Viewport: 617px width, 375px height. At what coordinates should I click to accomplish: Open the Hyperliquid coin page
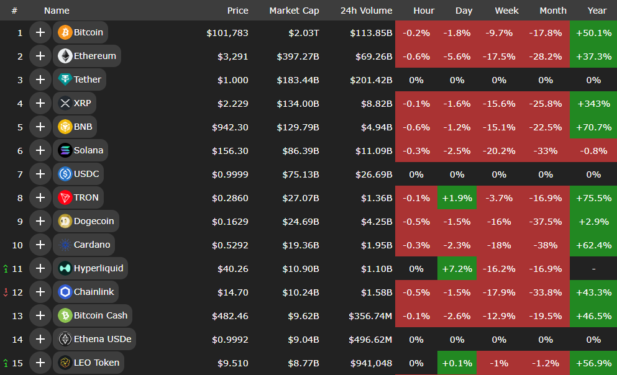coord(98,268)
